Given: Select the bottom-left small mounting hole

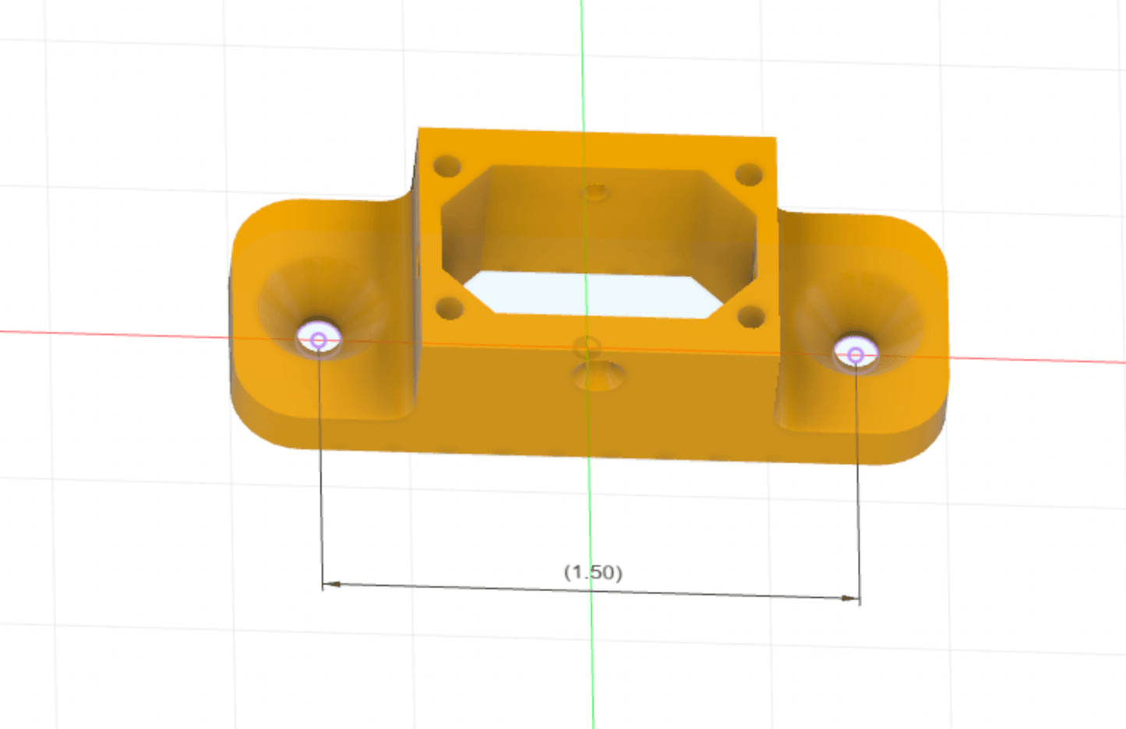Looking at the screenshot, I should pos(449,308).
